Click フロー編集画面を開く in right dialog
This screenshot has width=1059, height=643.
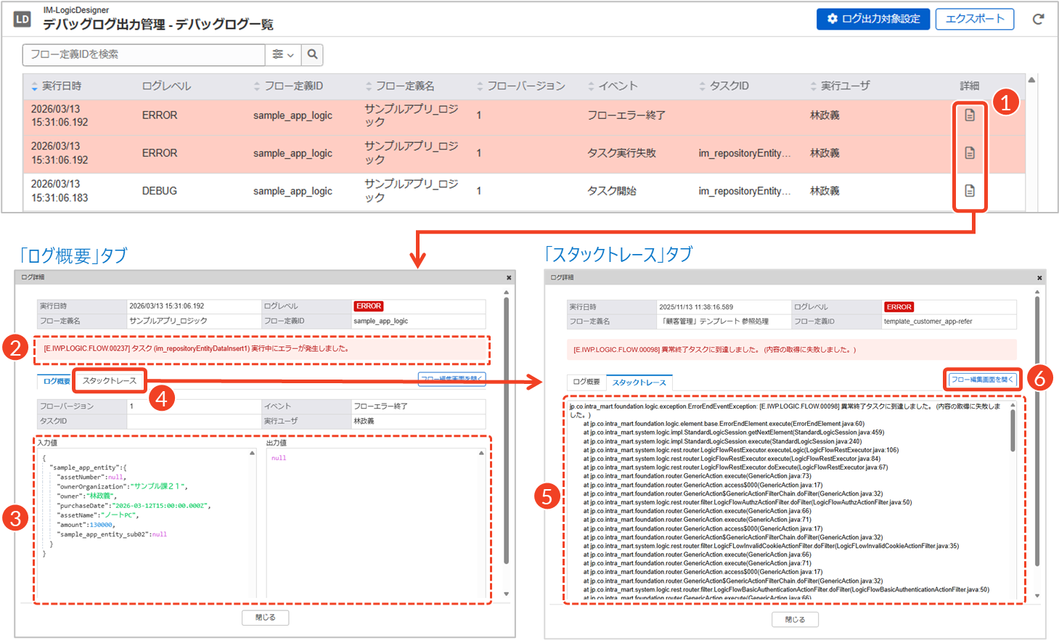click(x=982, y=380)
